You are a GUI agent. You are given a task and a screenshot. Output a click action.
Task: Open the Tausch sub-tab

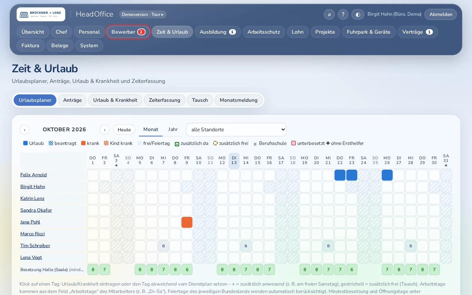tap(200, 100)
